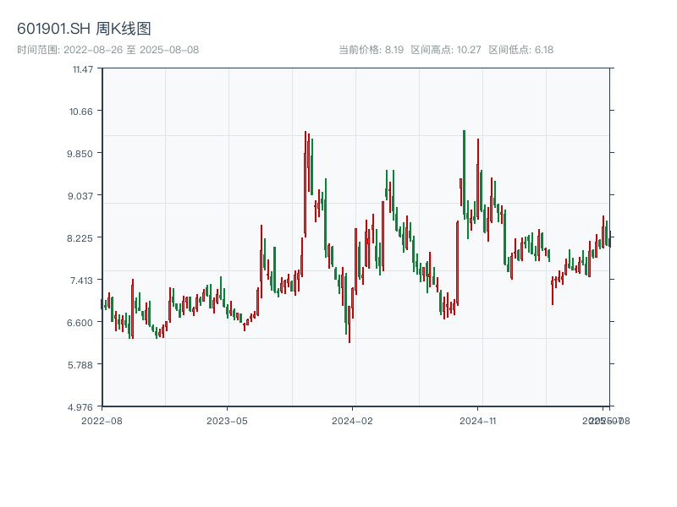
Task: Click the tallest green candle before 2024-11
Action: click(x=465, y=173)
